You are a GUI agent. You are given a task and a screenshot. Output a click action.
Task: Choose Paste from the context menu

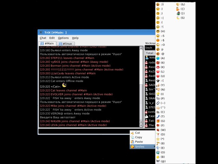click(x=143, y=142)
